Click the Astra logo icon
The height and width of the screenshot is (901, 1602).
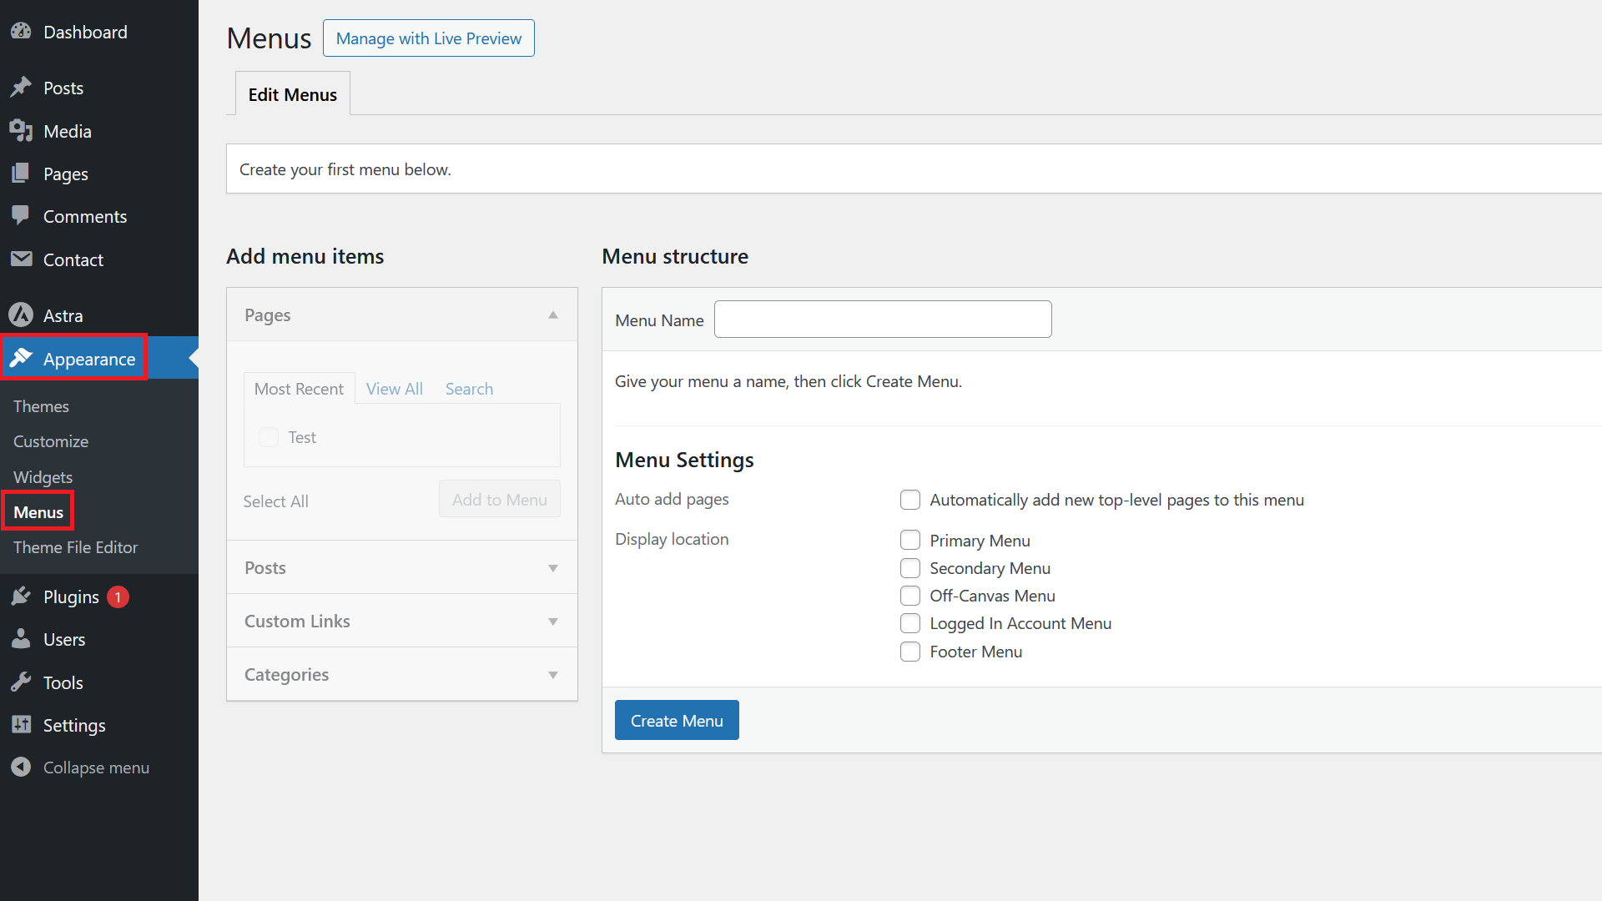click(x=21, y=315)
